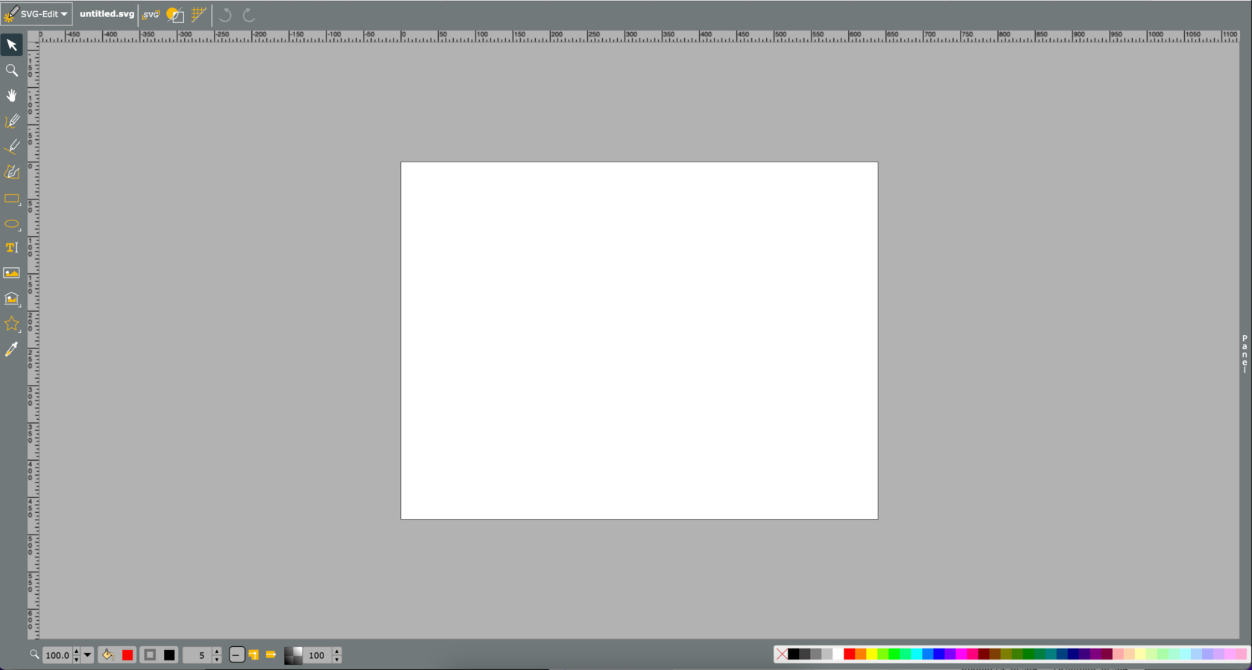Open the SVG-Edit main menu

point(36,13)
